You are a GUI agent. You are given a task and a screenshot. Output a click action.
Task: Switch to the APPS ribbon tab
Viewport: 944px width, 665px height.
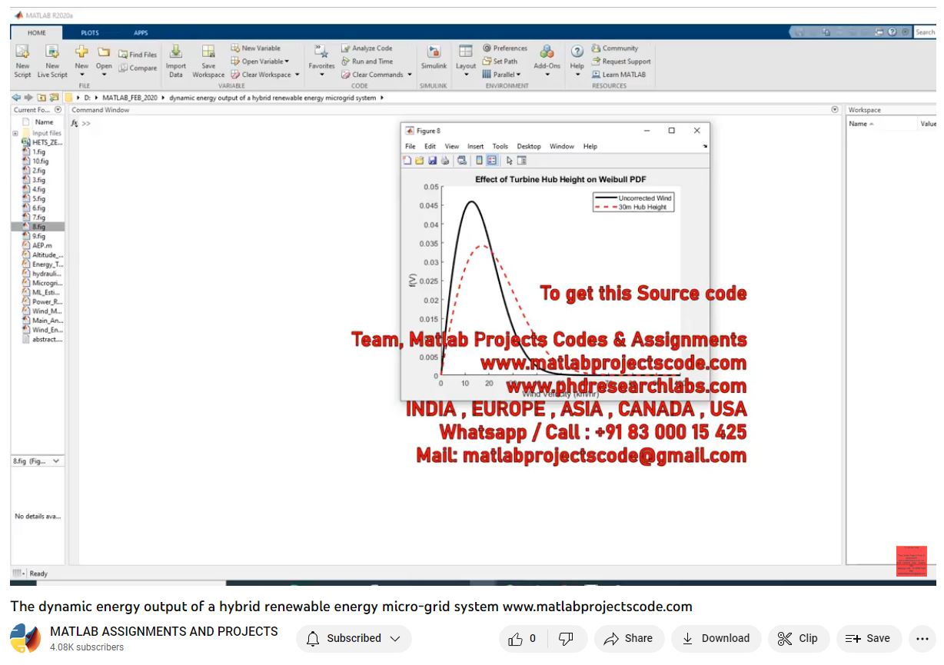[141, 32]
